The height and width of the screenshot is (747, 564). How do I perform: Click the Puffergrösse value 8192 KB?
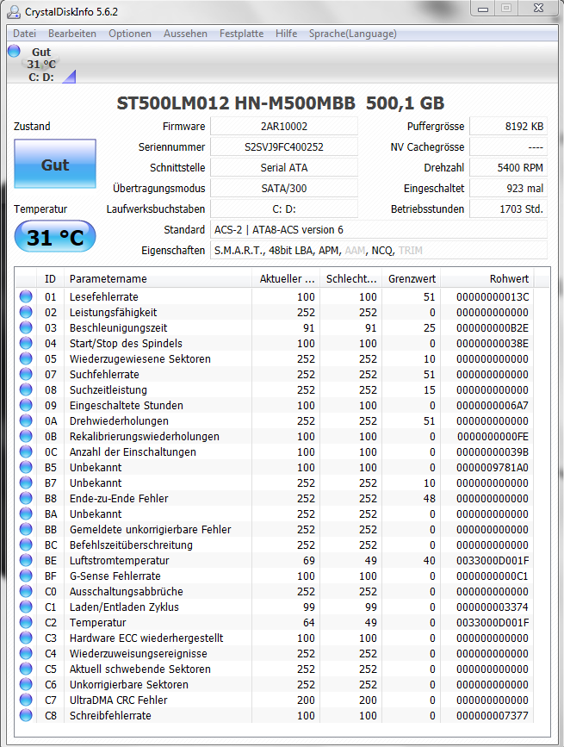coord(508,127)
